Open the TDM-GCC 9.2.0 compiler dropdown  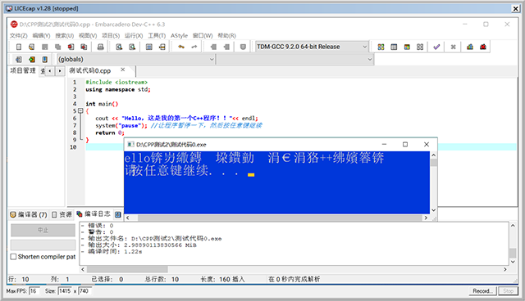click(312, 47)
